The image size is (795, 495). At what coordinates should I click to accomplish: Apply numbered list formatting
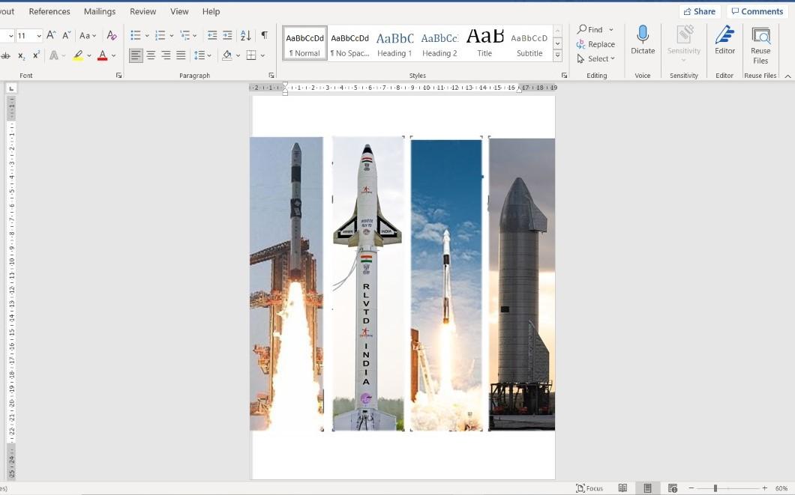tap(160, 35)
